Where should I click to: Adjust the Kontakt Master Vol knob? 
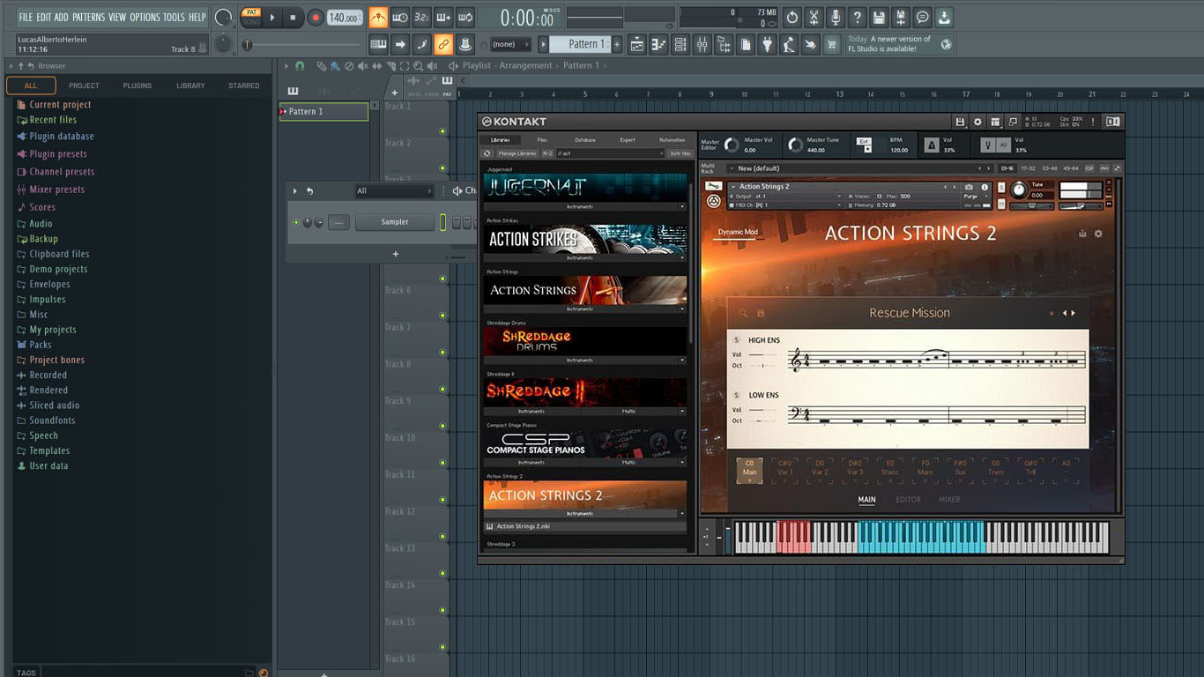click(x=731, y=145)
